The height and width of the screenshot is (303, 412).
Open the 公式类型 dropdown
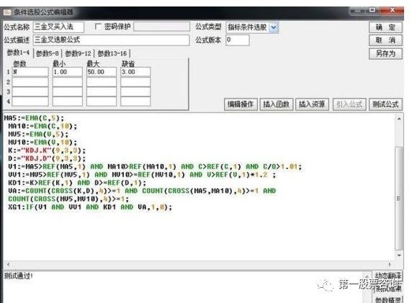[x=274, y=27]
